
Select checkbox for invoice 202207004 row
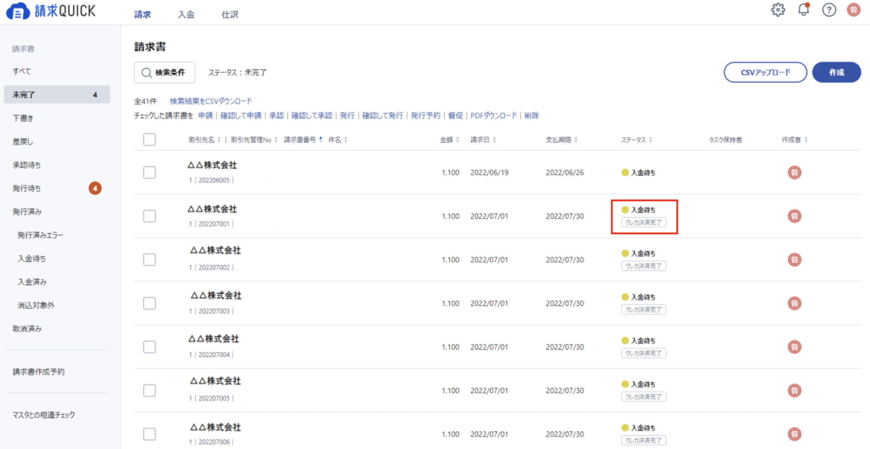coord(150,347)
